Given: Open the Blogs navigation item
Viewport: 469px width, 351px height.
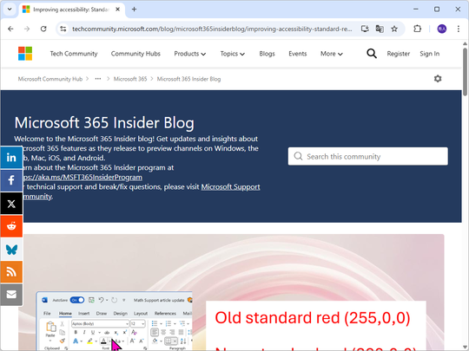Looking at the screenshot, I should point(267,54).
